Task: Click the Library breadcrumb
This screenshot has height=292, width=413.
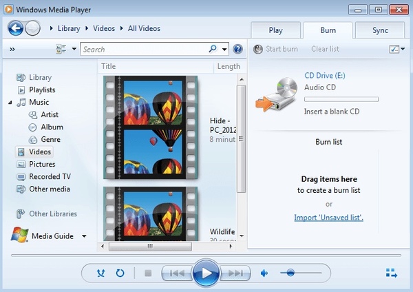Action: pyautogui.click(x=69, y=28)
